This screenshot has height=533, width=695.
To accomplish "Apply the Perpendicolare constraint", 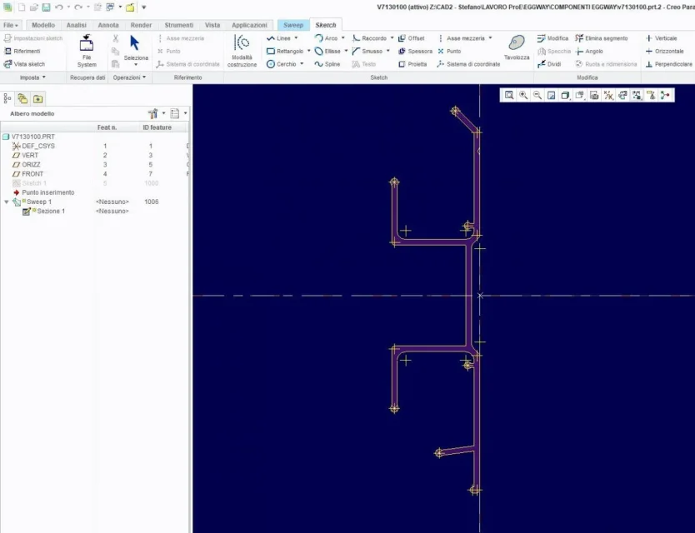I will pos(668,64).
